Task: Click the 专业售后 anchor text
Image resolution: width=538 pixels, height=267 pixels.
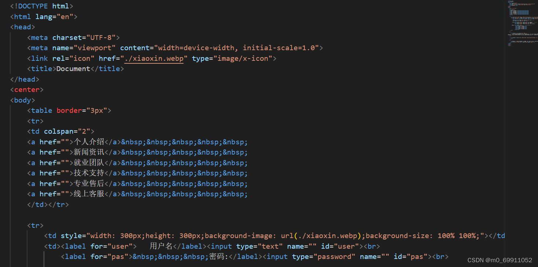Action: 89,183
